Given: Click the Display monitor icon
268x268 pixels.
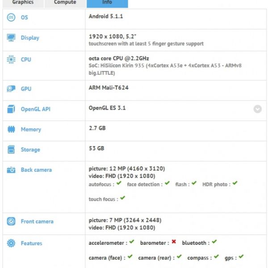Looking at the screenshot, I should tap(11, 38).
